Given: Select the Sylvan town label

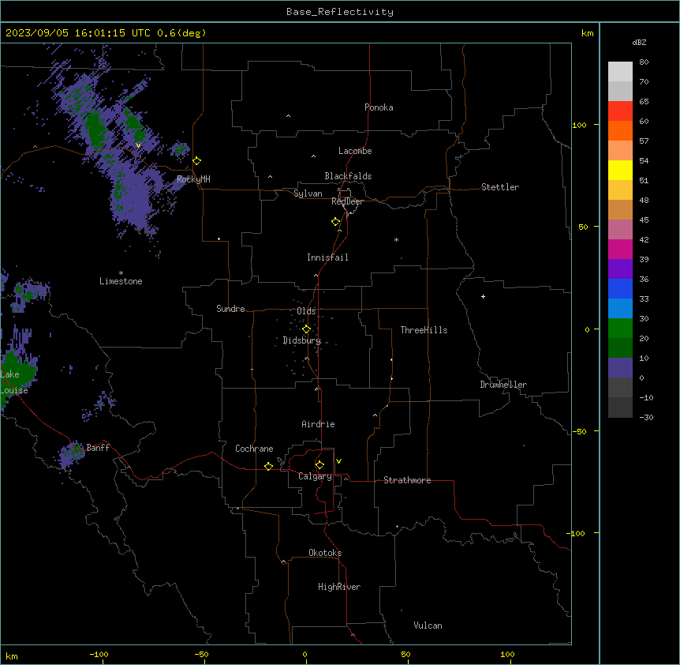Looking at the screenshot, I should tap(308, 193).
